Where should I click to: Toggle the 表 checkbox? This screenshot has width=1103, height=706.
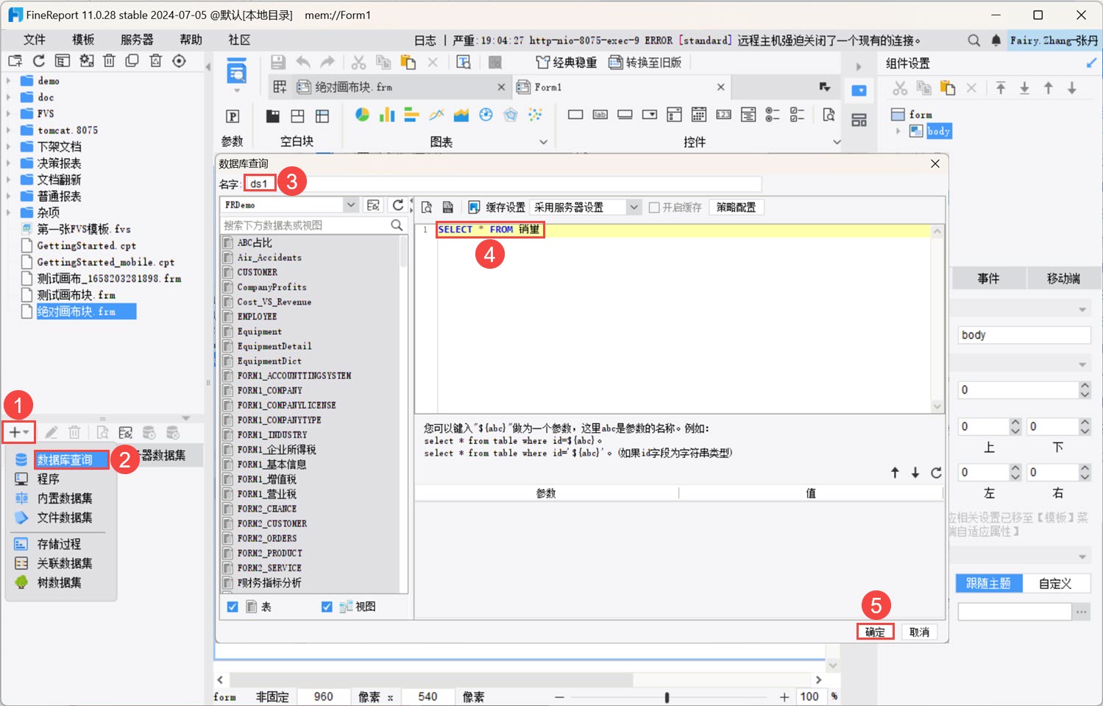coord(233,607)
